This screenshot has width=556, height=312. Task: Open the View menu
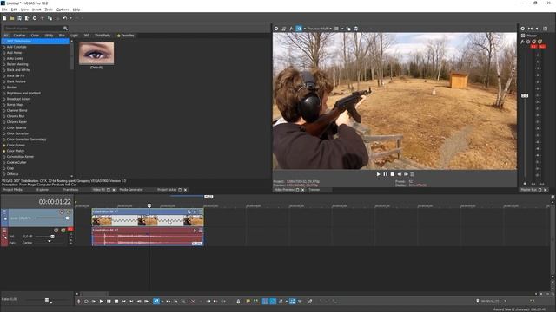tap(25, 10)
